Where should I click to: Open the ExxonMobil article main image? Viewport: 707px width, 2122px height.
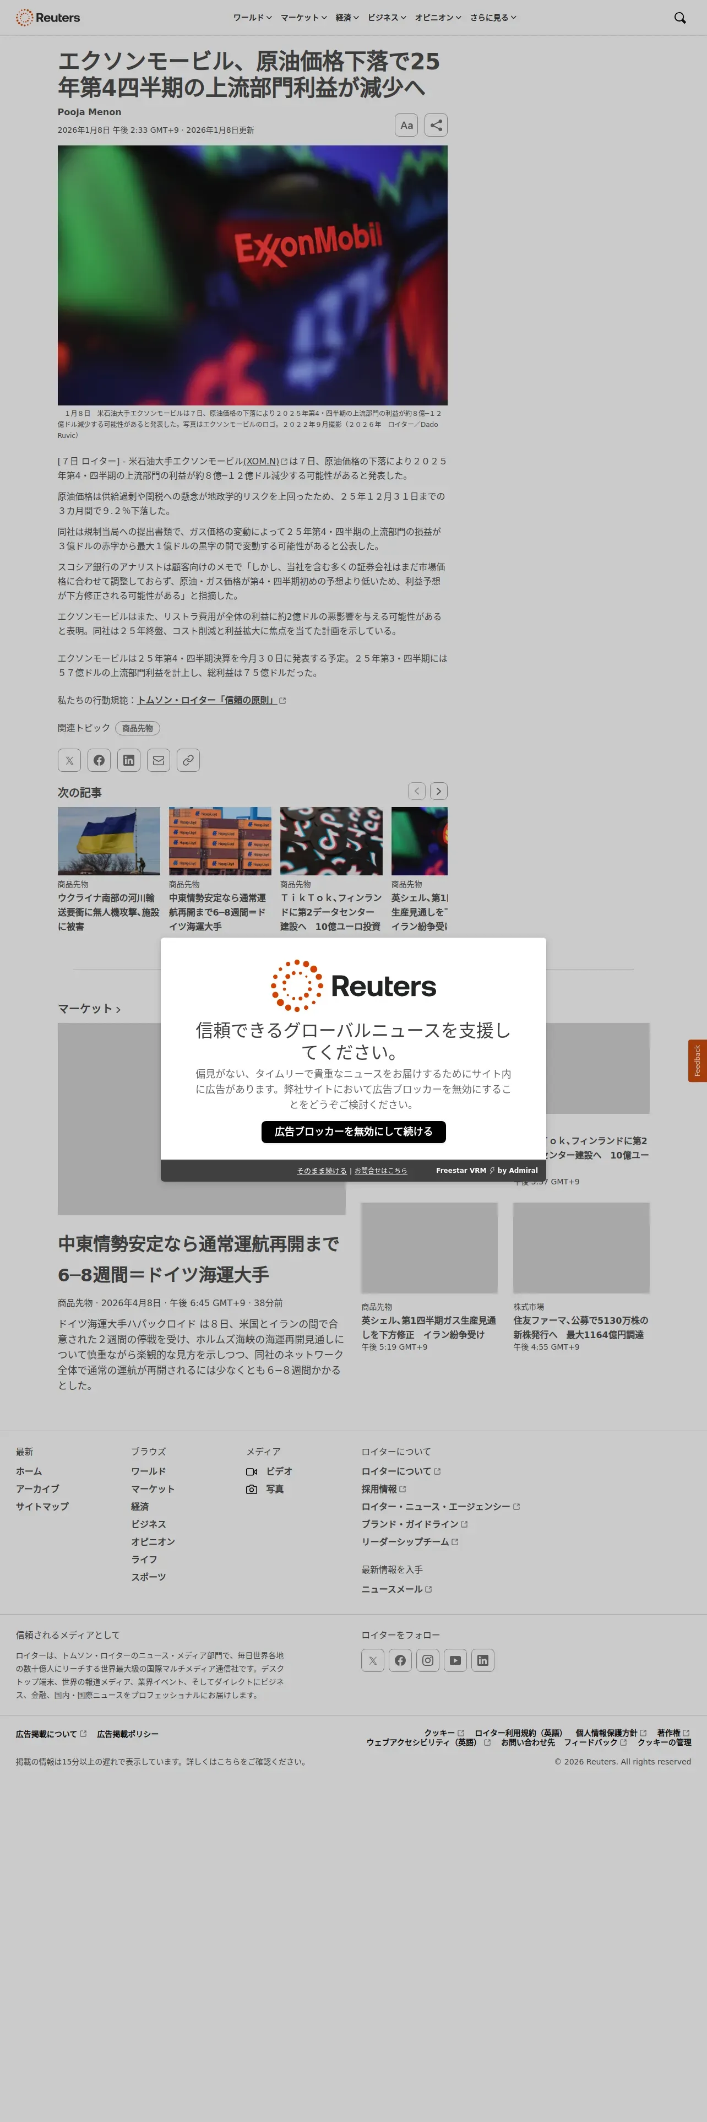[x=253, y=275]
